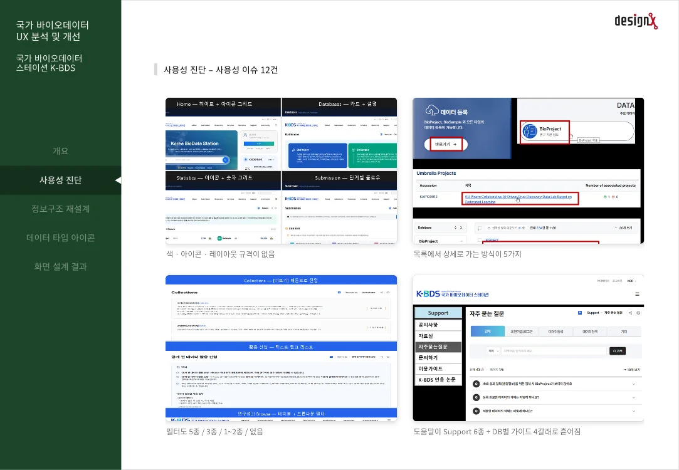Click the designX logo
679x470 pixels.
(636, 21)
